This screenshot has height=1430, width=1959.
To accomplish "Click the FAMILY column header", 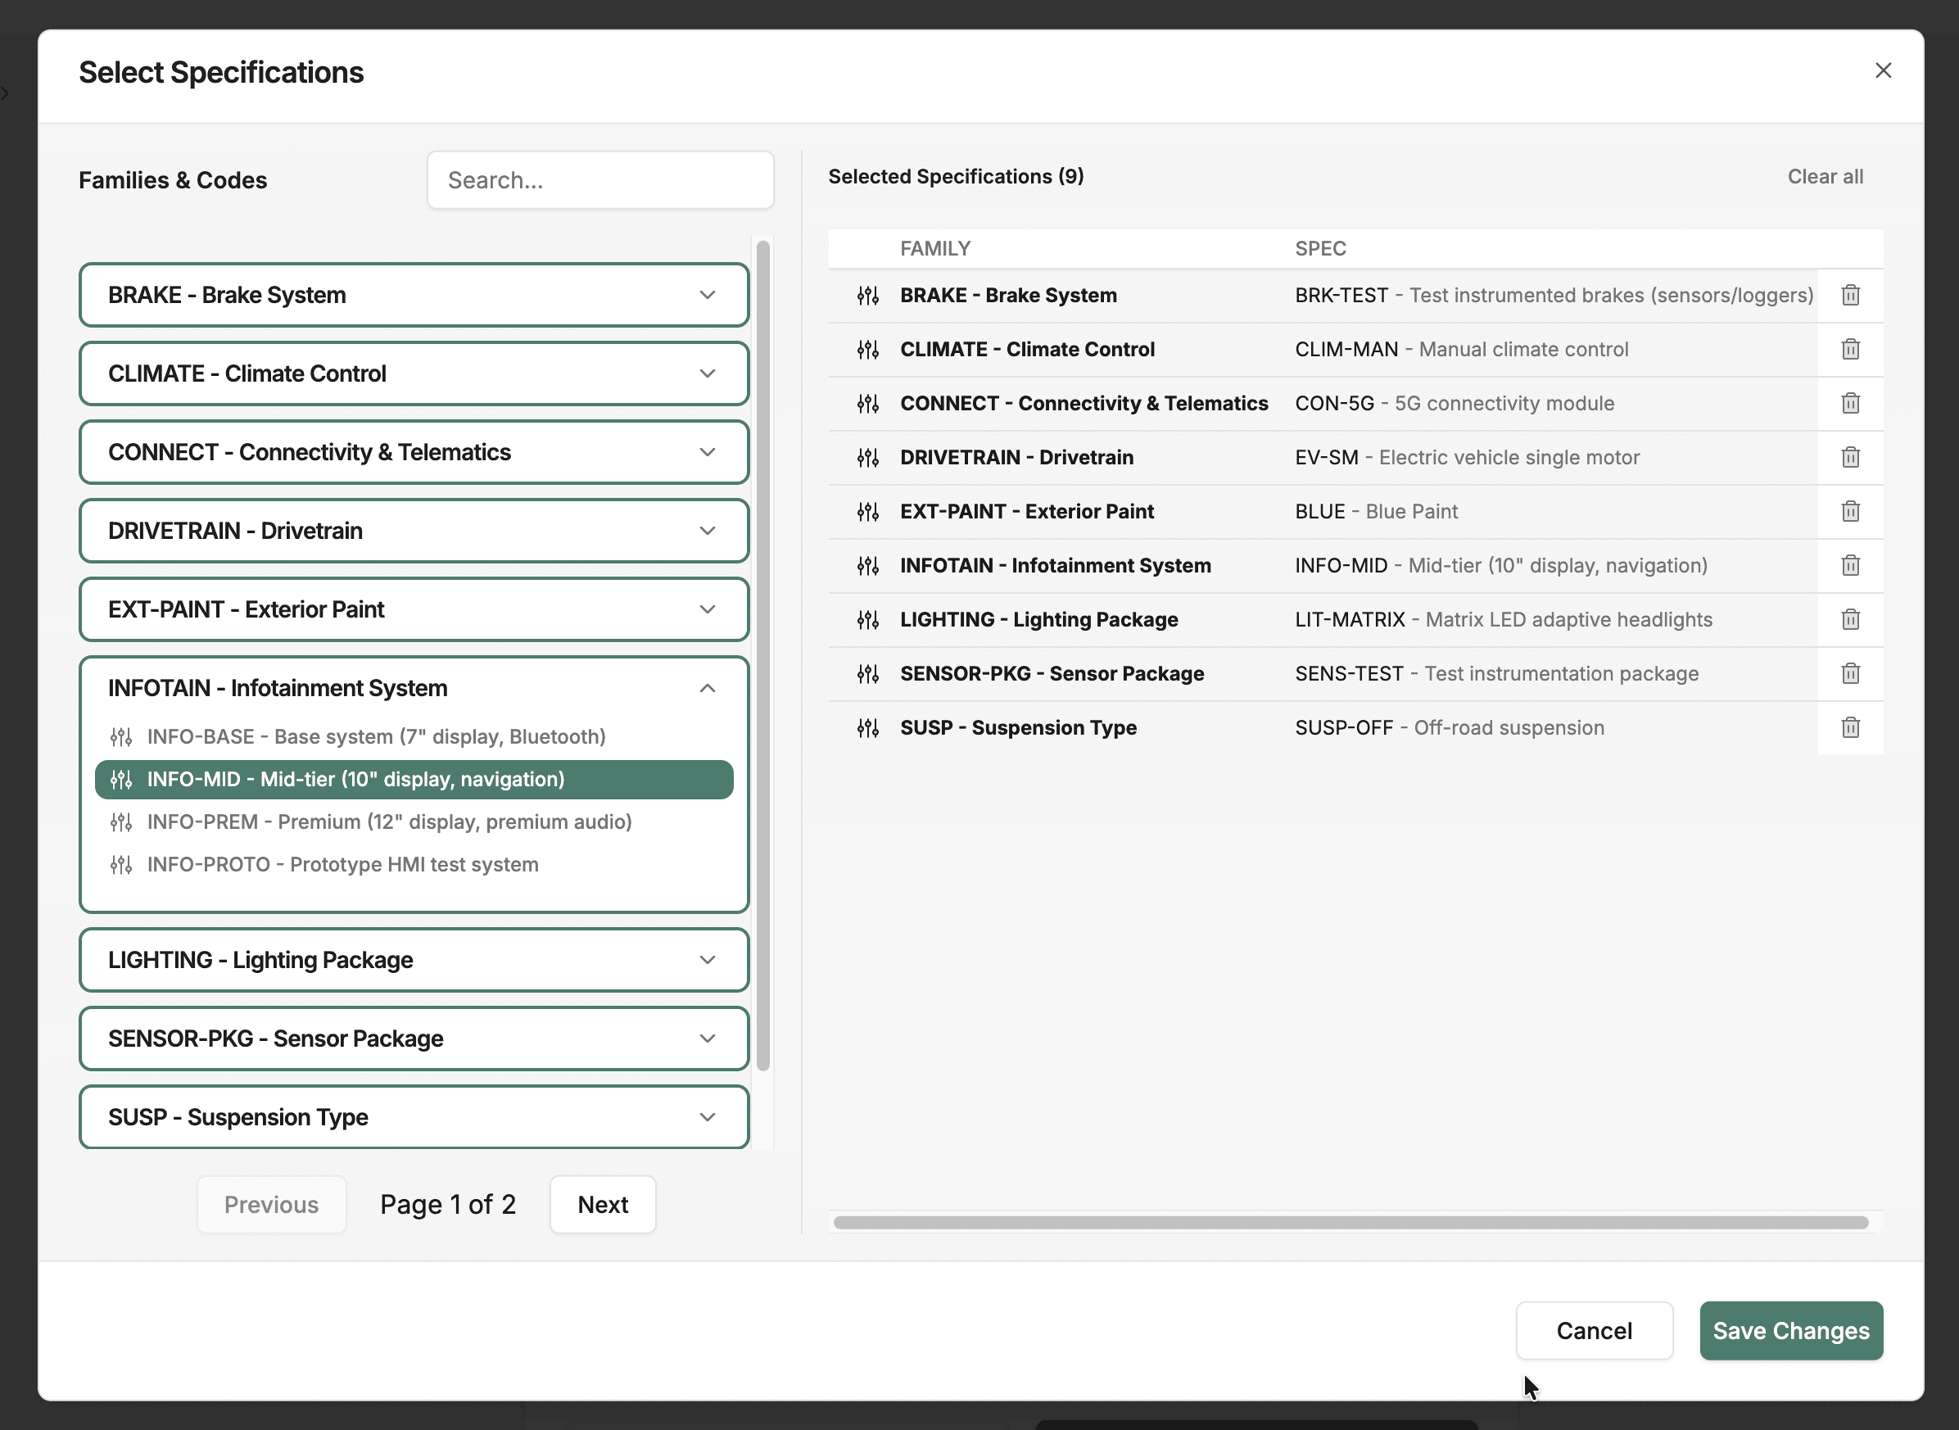I will click(935, 248).
